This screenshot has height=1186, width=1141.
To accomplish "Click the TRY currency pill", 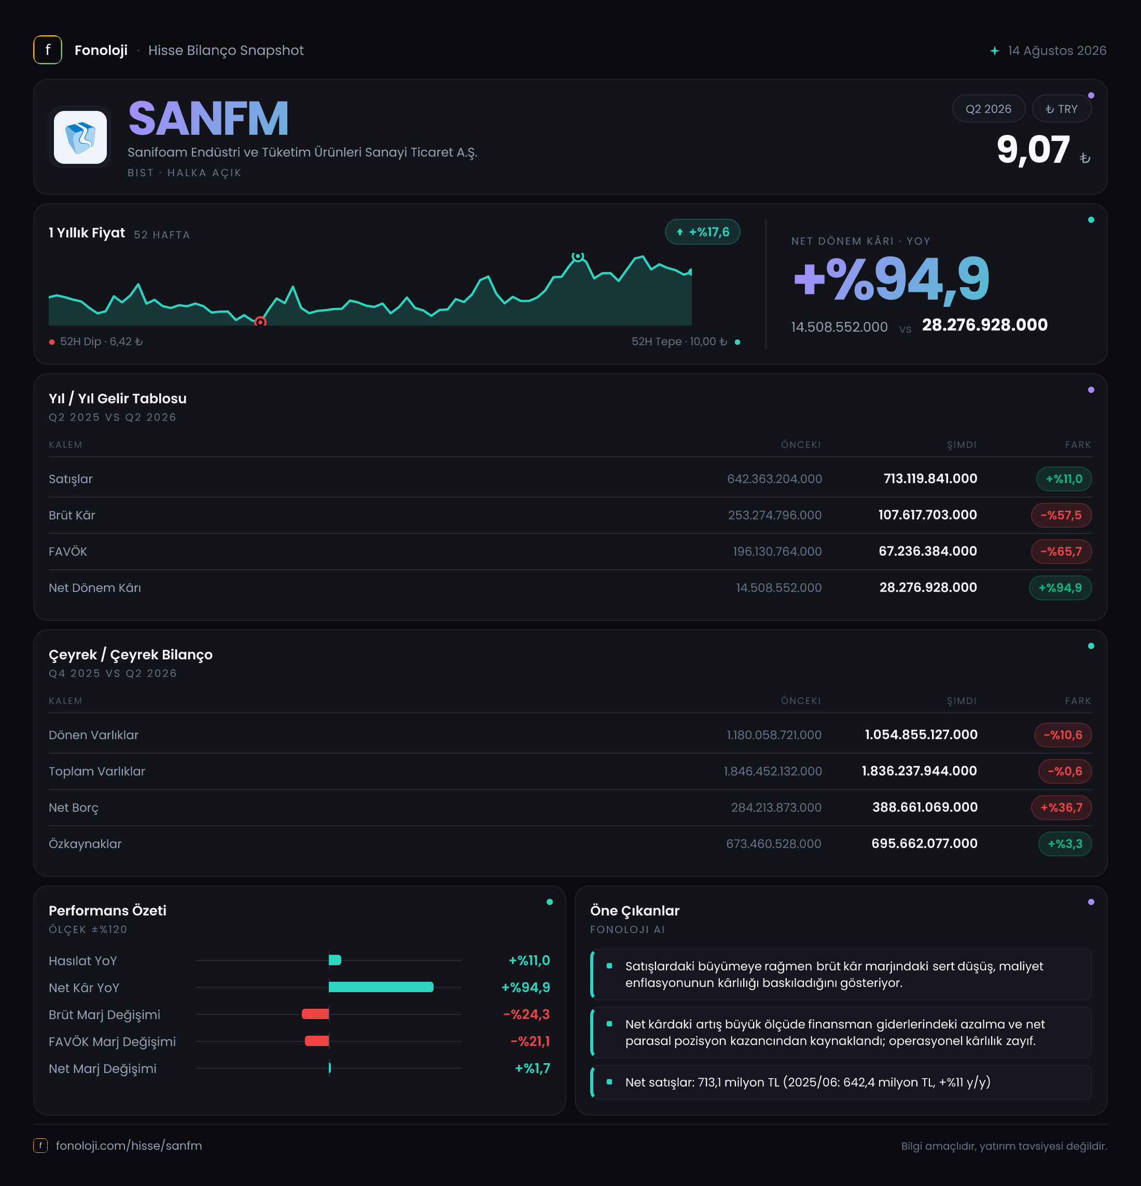I will click(1061, 109).
